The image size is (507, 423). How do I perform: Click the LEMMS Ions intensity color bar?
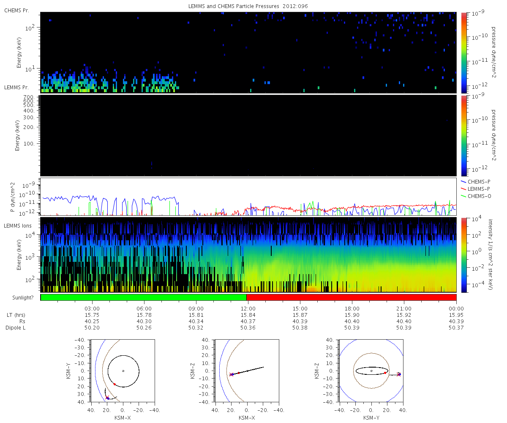(x=463, y=255)
